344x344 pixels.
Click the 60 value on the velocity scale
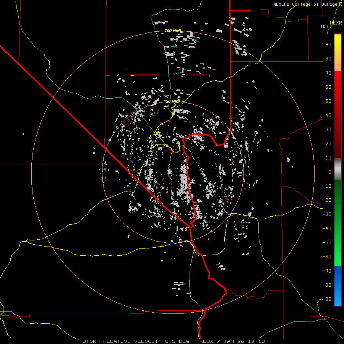click(328, 87)
